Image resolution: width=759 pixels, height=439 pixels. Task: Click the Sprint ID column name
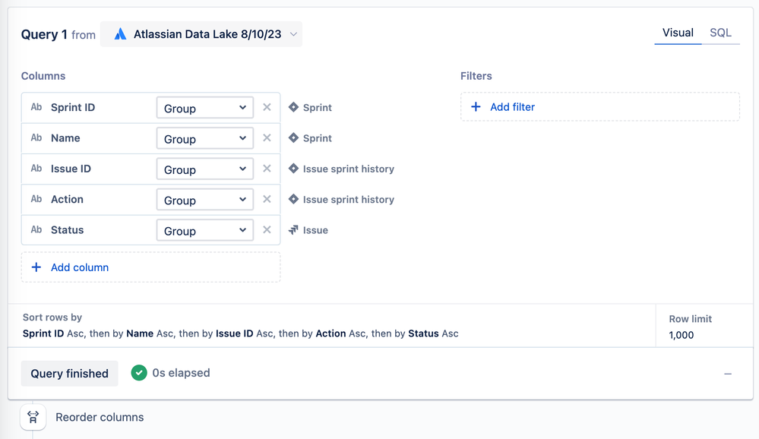pos(73,107)
